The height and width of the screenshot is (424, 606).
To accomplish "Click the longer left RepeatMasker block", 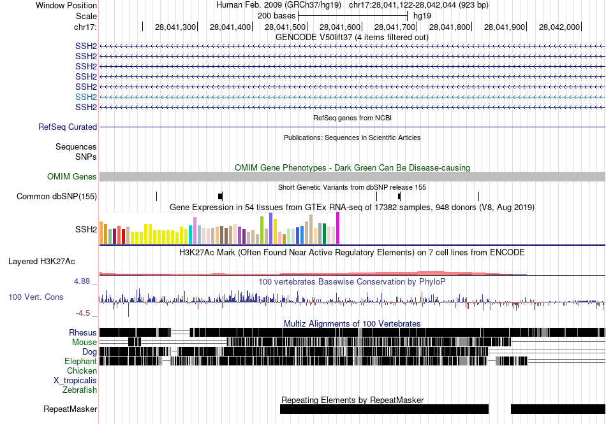I will pyautogui.click(x=384, y=409).
